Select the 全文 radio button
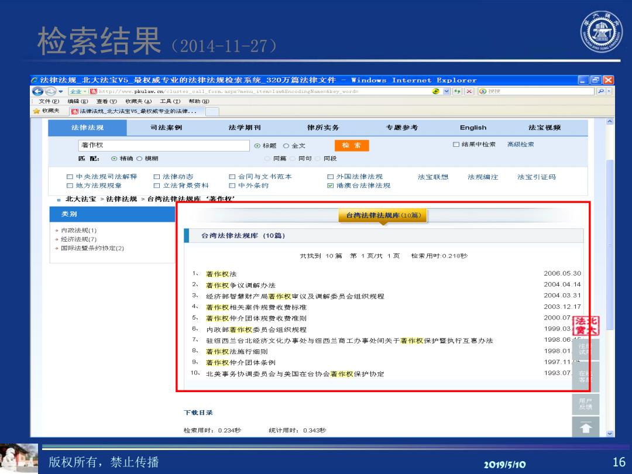Screen dimensions: 632x474 coord(286,146)
